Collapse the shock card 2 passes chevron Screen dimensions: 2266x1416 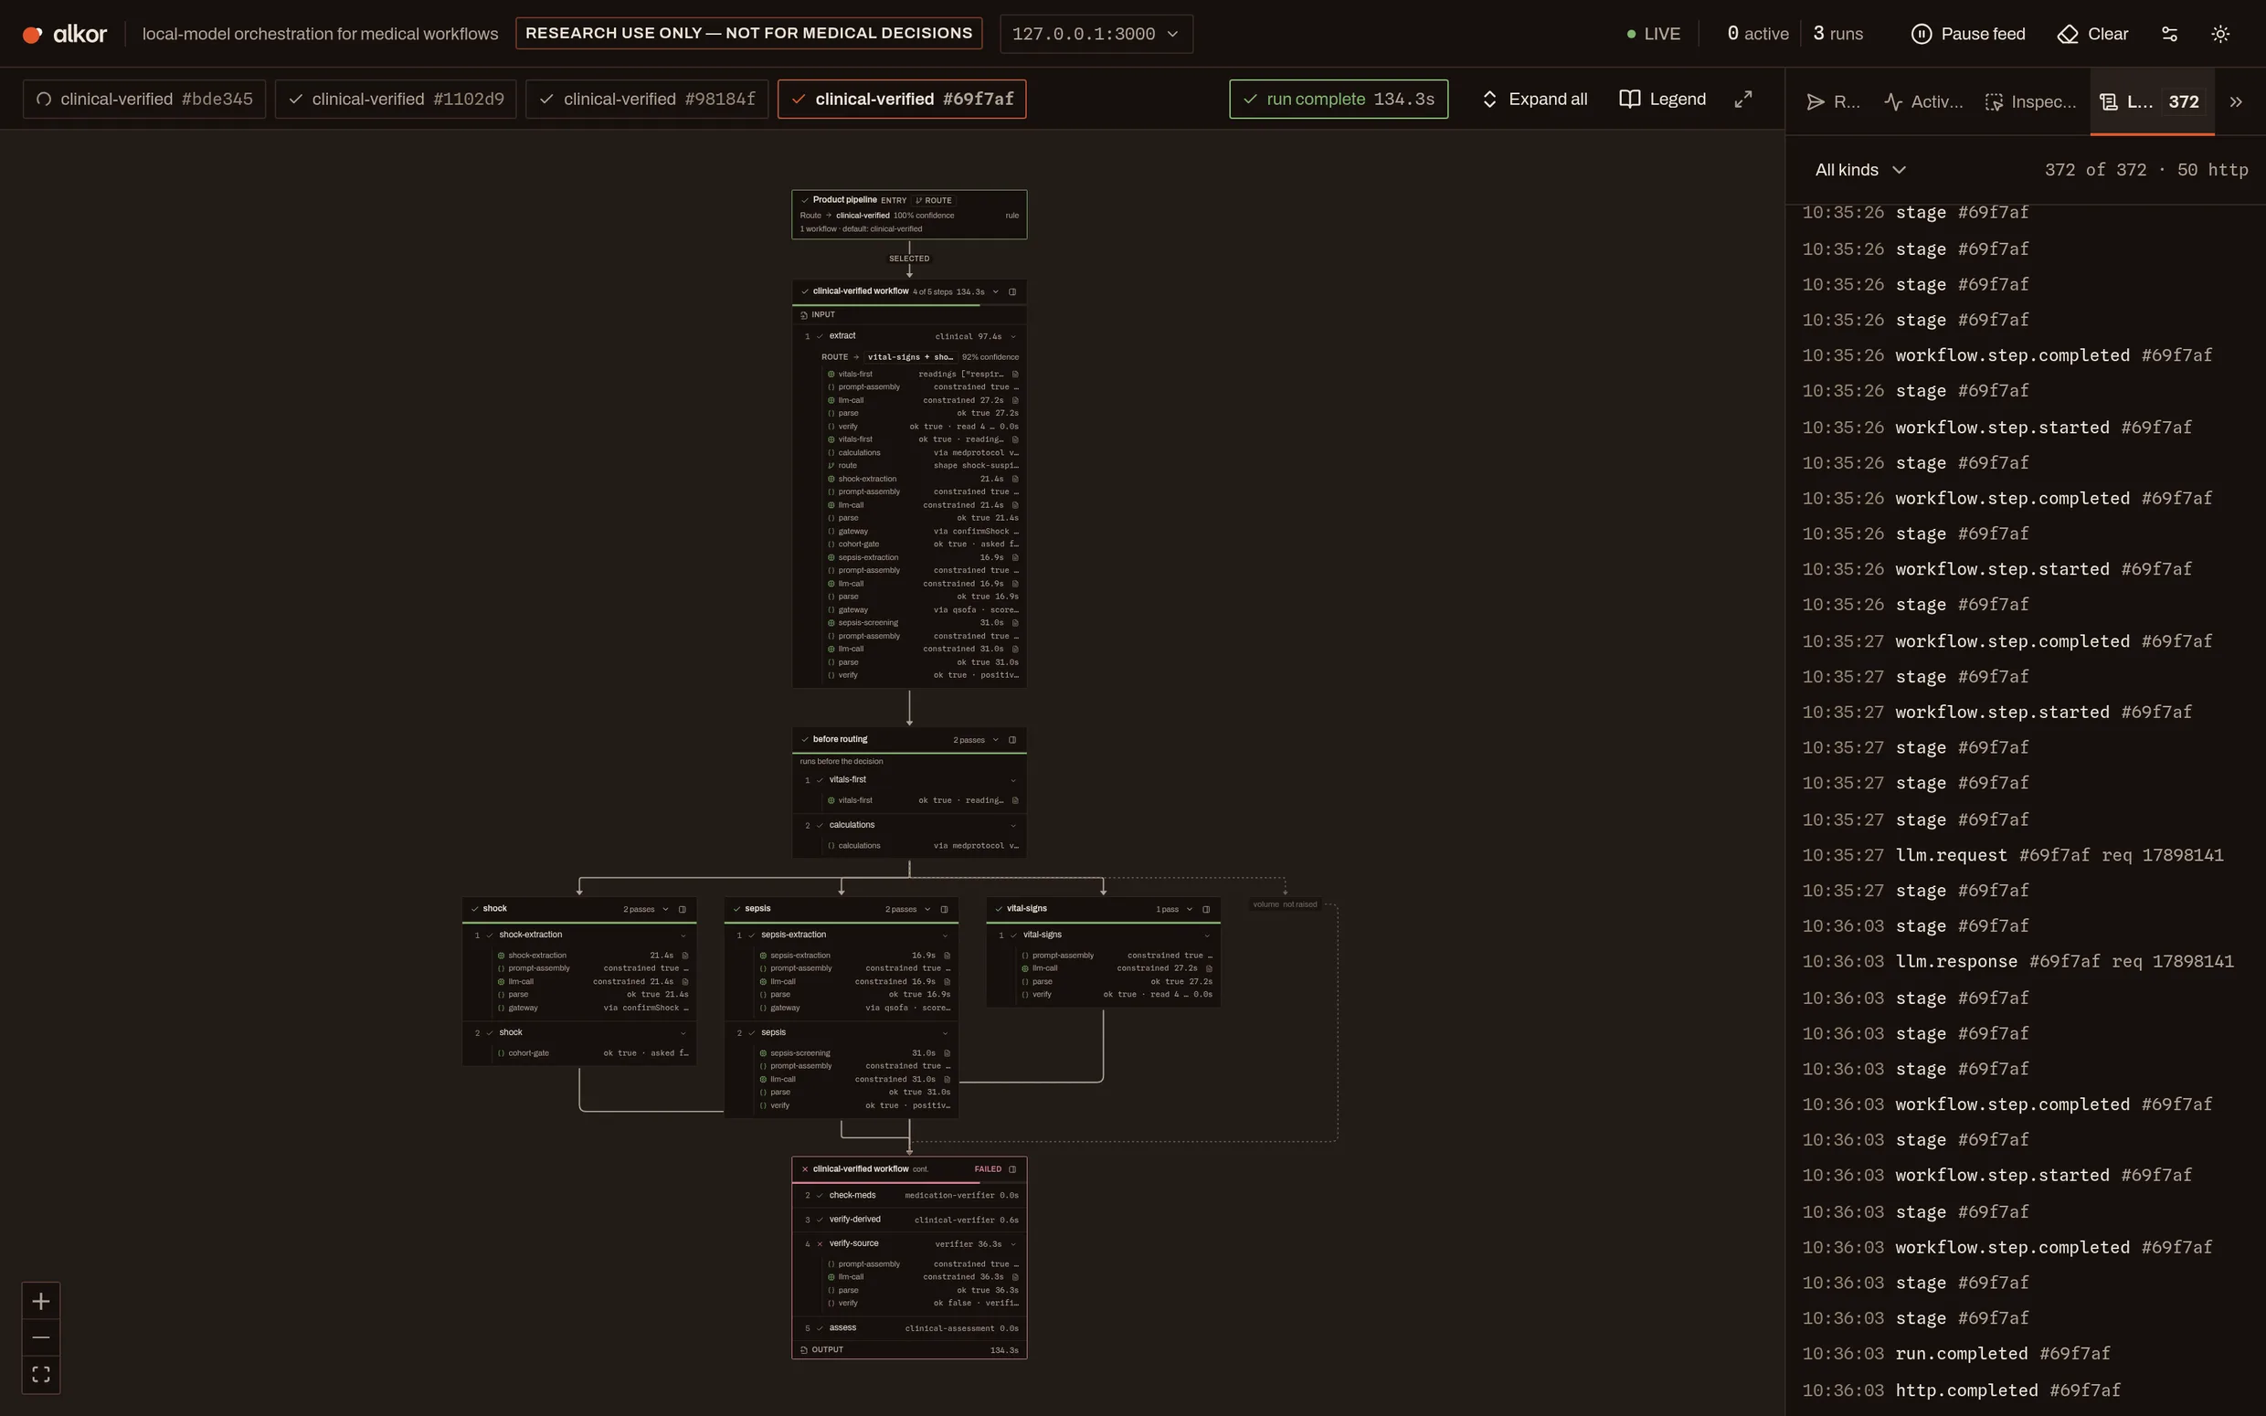tap(666, 909)
